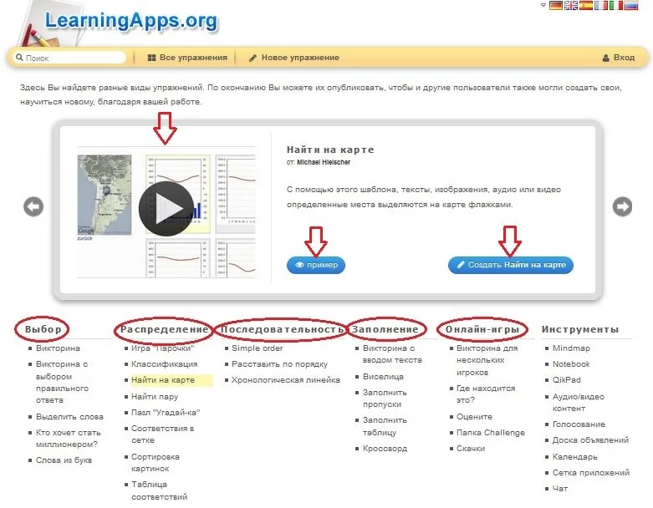Select Выделить слова template
653x508 pixels.
69,417
